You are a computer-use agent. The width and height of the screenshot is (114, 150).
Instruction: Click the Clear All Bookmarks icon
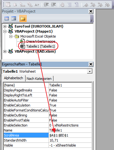click(x=107, y=5)
